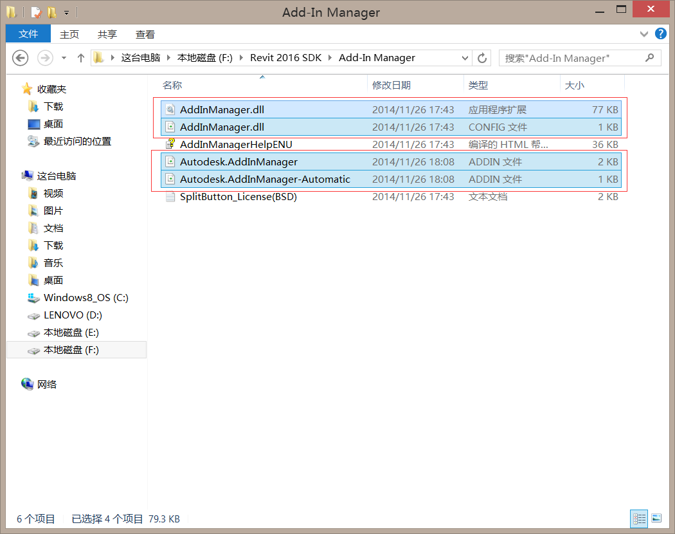Open the 音乐 folder in the sidebar
This screenshot has height=534, width=675.
pyautogui.click(x=53, y=263)
